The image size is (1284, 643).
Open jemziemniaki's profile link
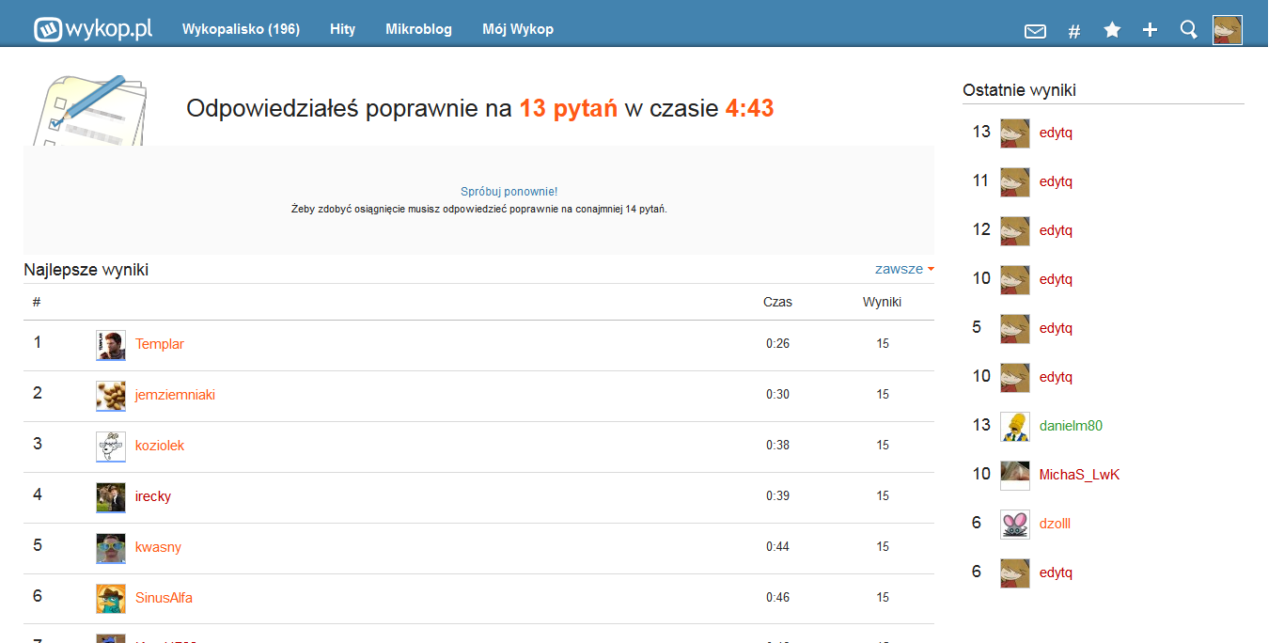(175, 395)
